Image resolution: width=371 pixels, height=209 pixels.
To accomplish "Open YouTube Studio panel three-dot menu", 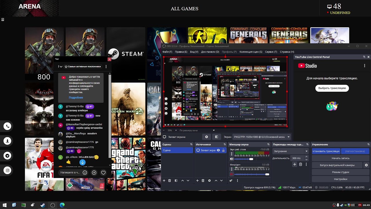I will [365, 66].
